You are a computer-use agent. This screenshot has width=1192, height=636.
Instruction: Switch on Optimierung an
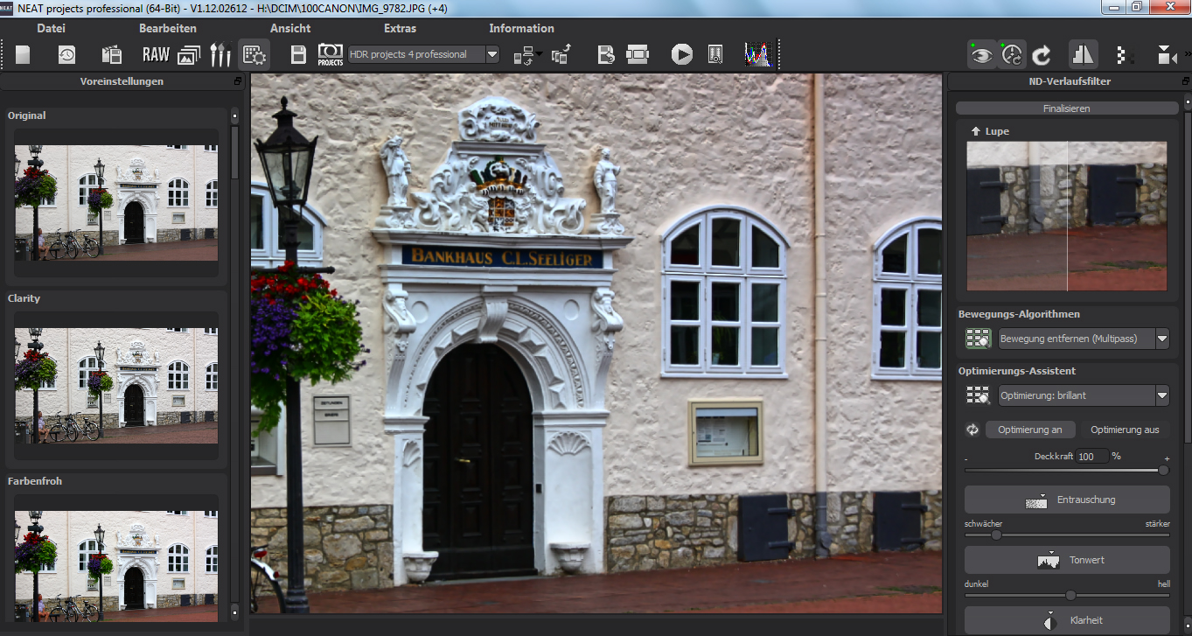1030,430
